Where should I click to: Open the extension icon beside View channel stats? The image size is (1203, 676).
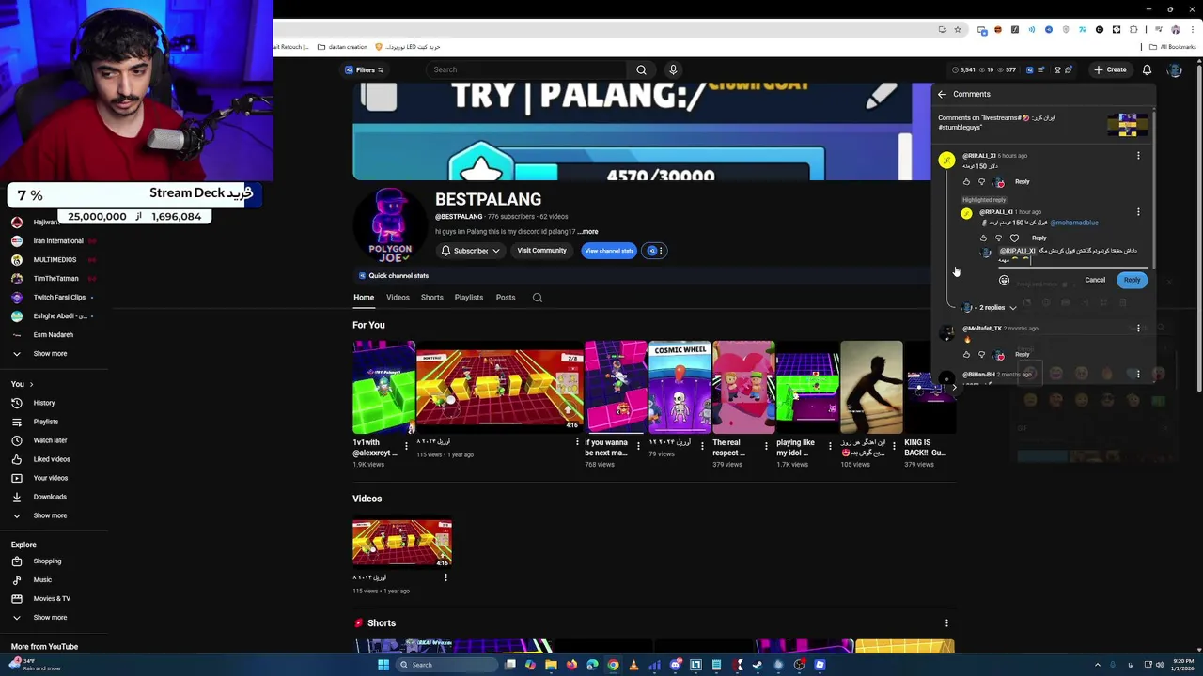click(655, 251)
